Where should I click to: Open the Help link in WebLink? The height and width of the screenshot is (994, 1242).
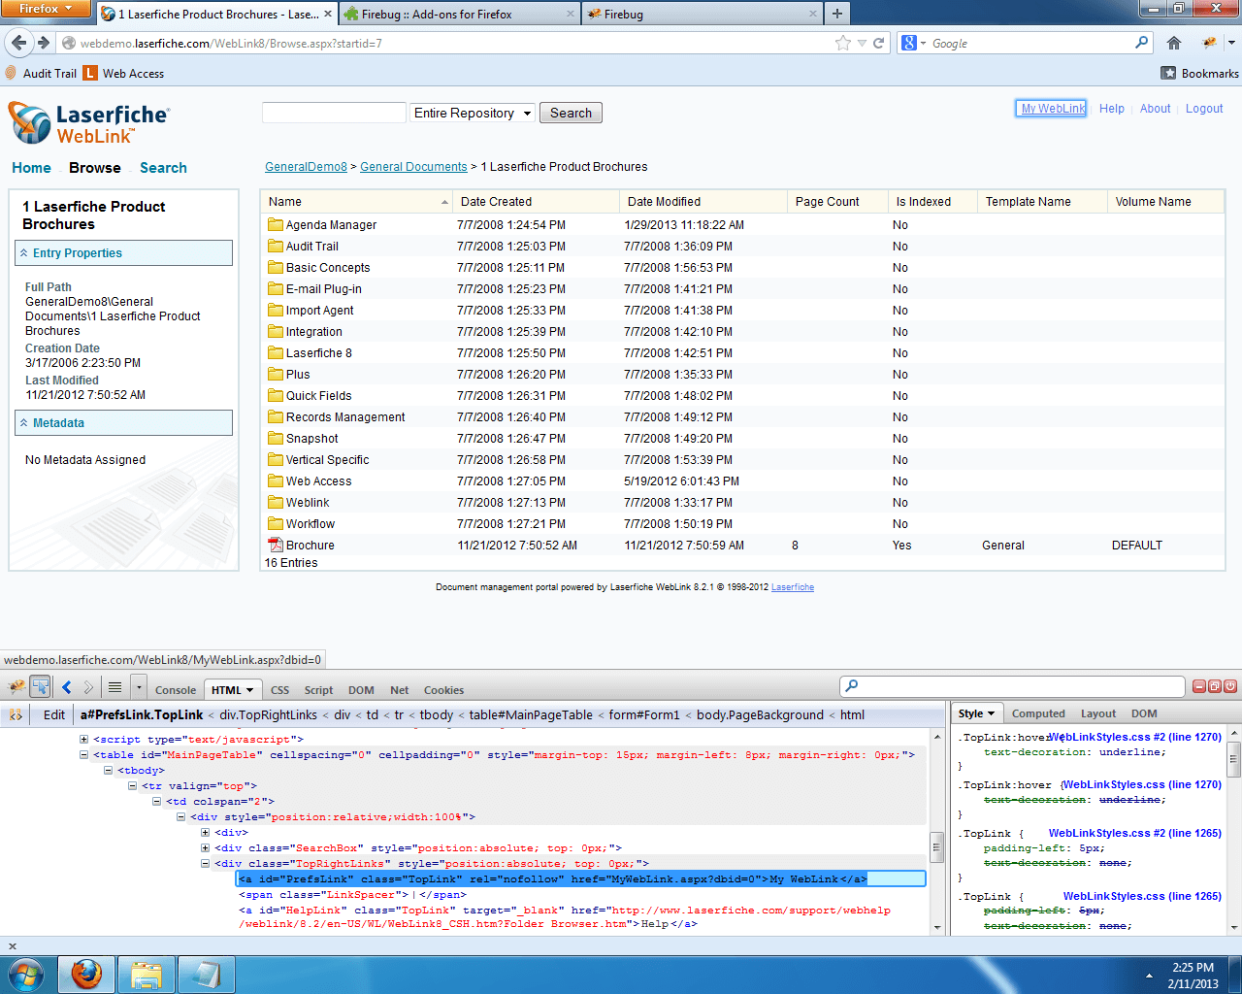point(1112,109)
